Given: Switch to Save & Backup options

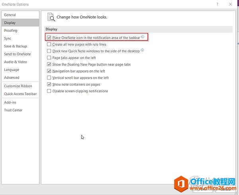Looking at the screenshot, I should coord(20,46).
